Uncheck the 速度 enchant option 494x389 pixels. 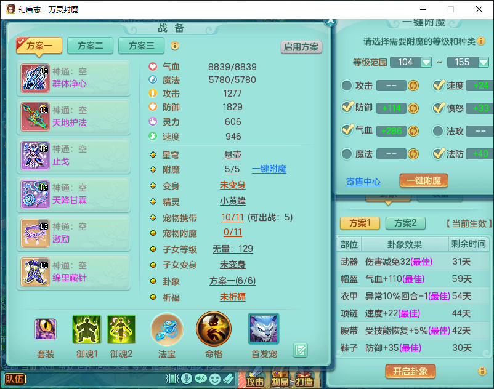coord(438,85)
